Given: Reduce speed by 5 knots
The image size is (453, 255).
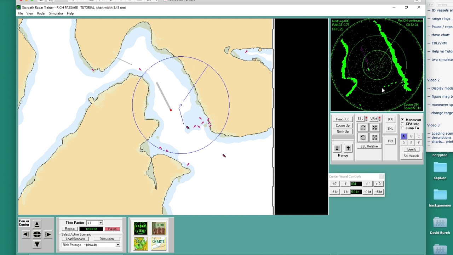Looking at the screenshot, I should [334, 192].
